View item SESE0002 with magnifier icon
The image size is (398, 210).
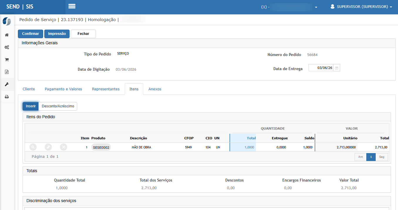33,147
